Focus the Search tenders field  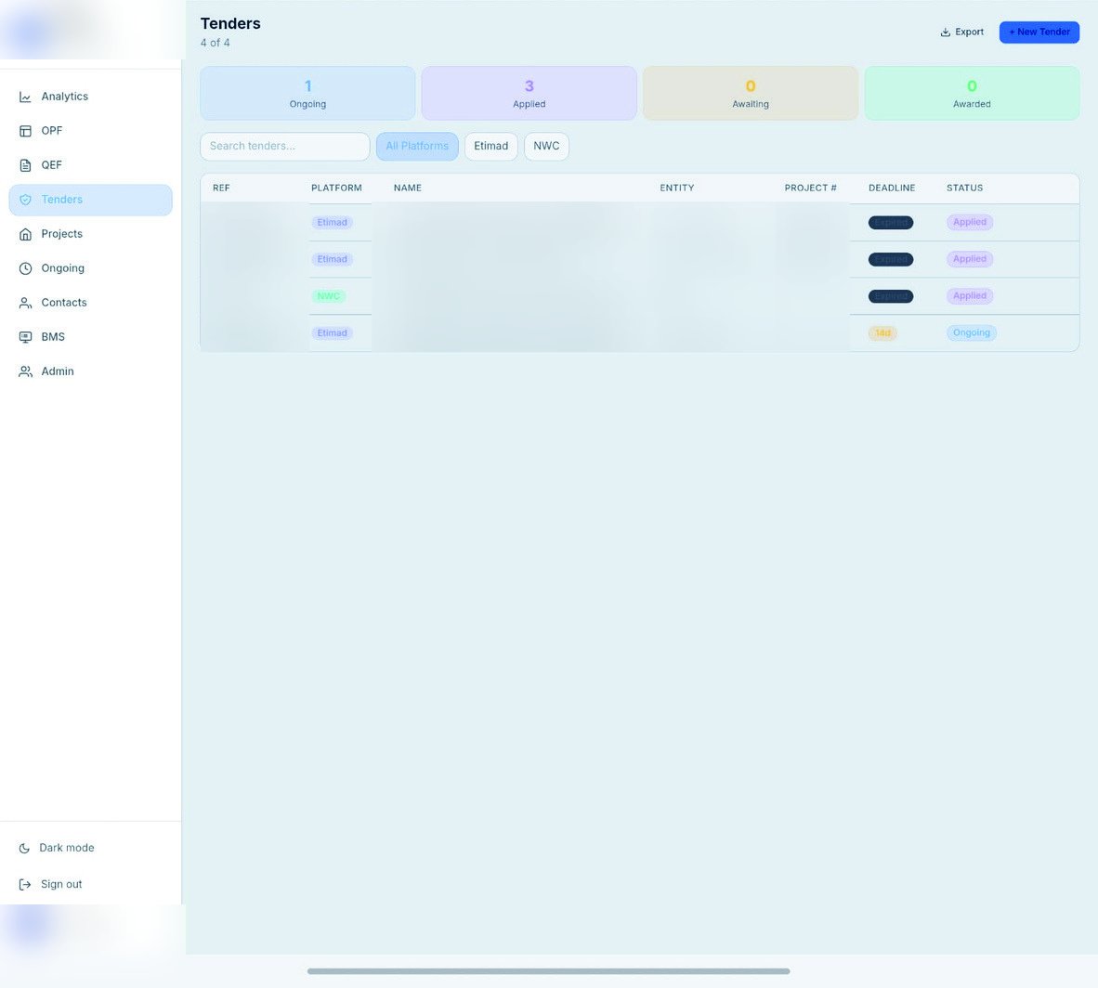pos(285,147)
